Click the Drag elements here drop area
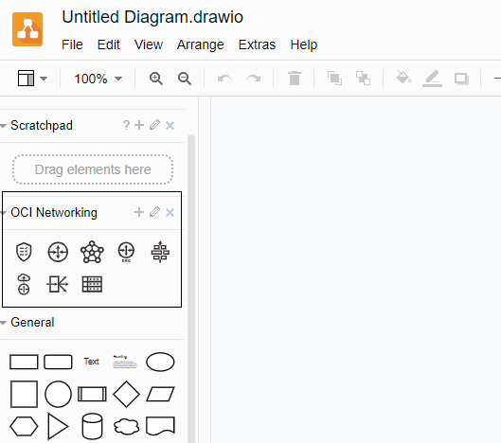This screenshot has height=443, width=501. (x=93, y=169)
